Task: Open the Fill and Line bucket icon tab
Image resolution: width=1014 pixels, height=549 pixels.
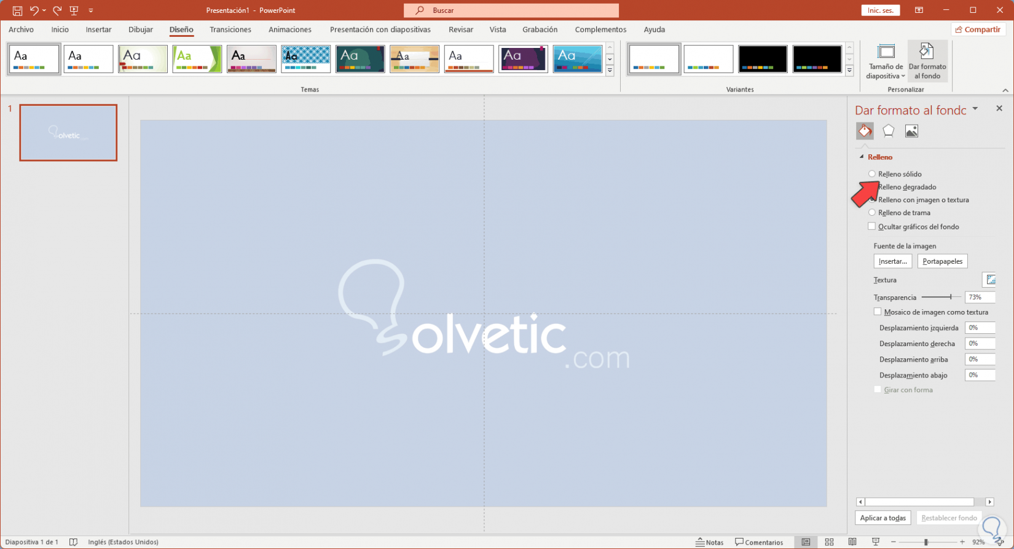Action: coord(865,131)
